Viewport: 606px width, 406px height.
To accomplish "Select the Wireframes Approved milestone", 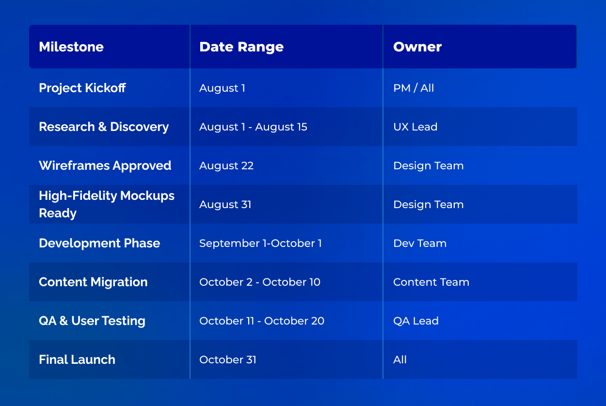I will click(x=105, y=165).
